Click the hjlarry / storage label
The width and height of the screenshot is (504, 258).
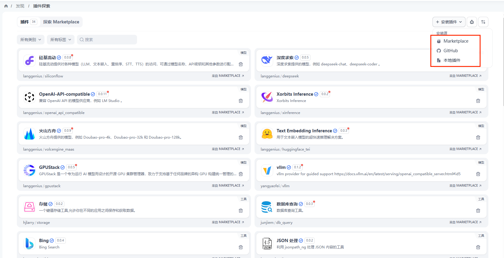36,223
